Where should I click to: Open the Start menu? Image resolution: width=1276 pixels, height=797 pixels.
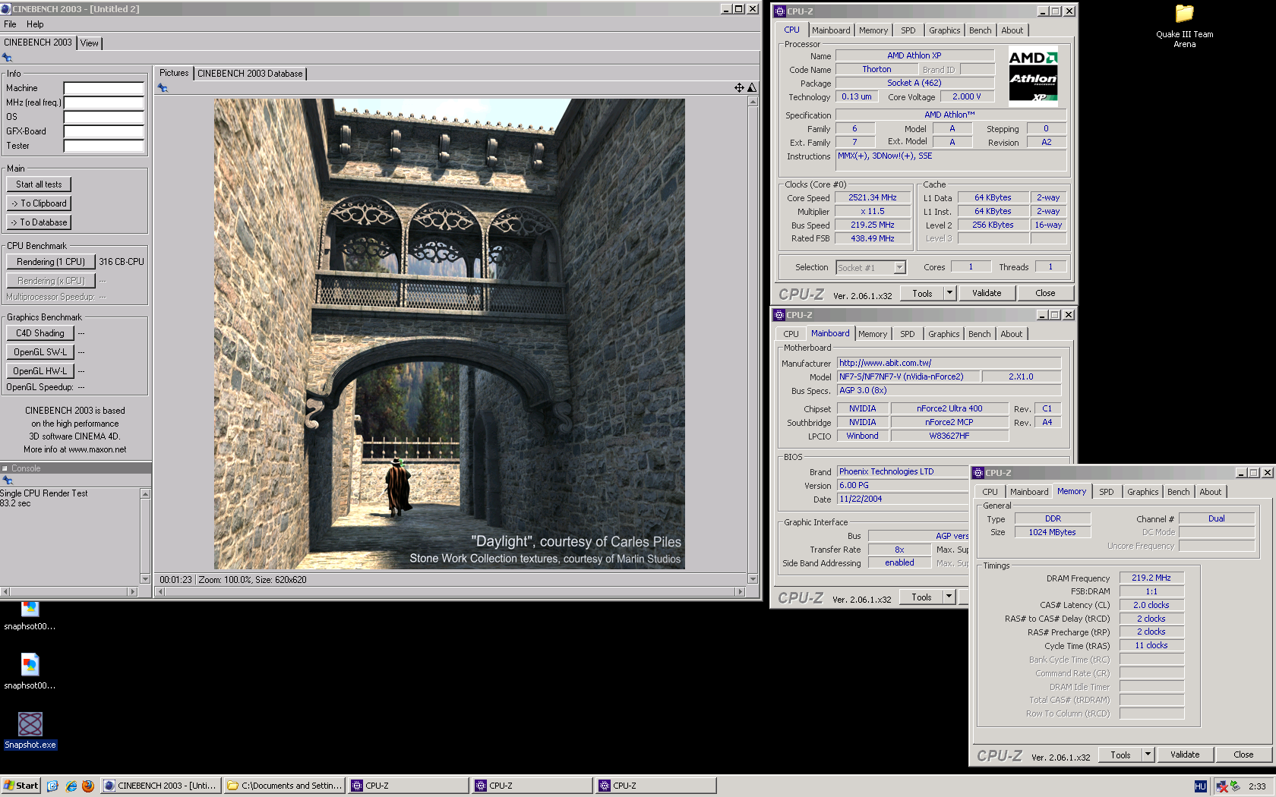coord(21,786)
